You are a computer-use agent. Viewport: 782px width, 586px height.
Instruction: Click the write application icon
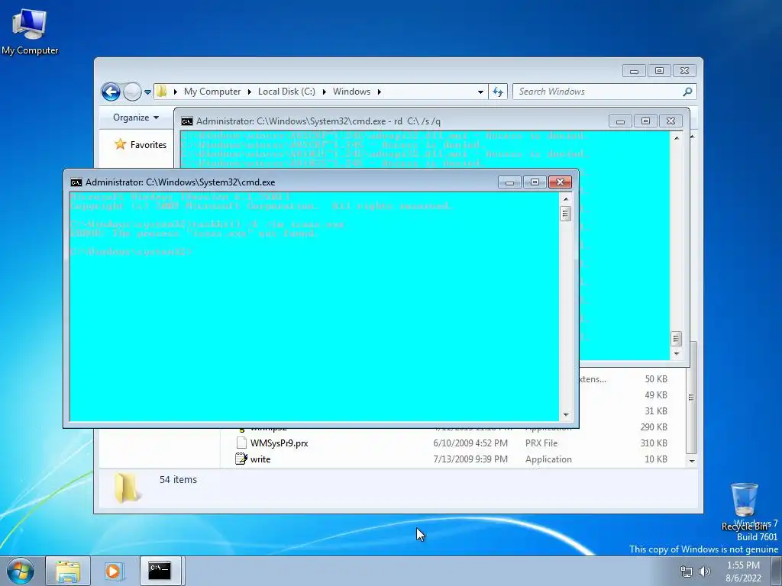pos(241,459)
